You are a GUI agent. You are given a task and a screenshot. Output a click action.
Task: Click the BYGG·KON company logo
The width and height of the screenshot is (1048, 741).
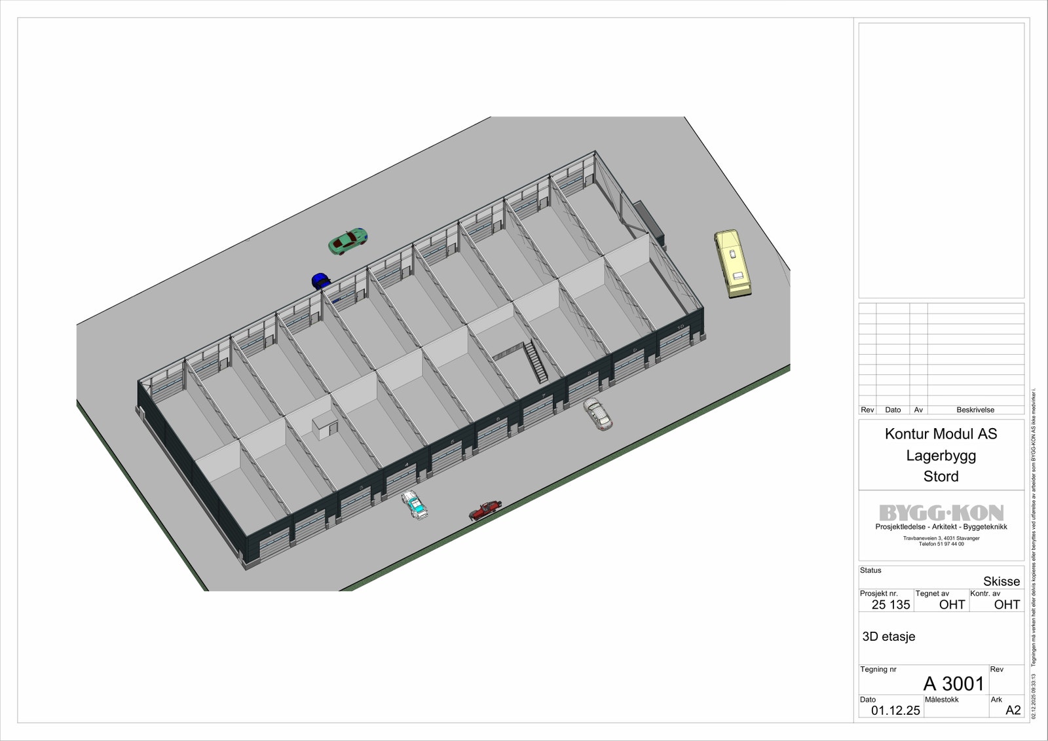point(941,513)
